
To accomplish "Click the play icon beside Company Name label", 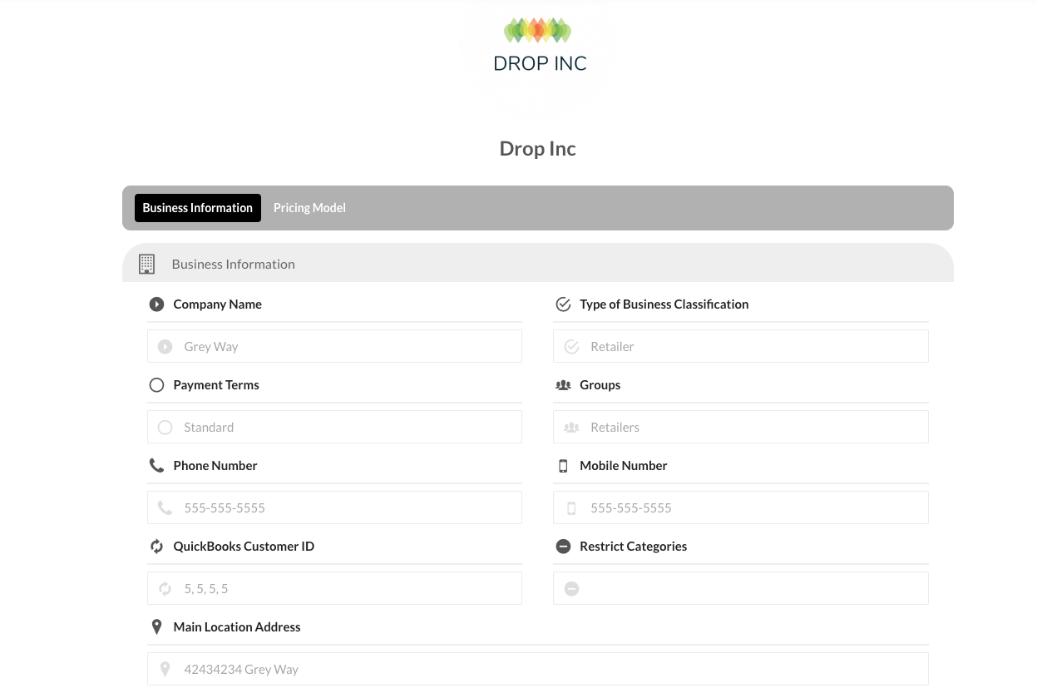I will coord(156,304).
